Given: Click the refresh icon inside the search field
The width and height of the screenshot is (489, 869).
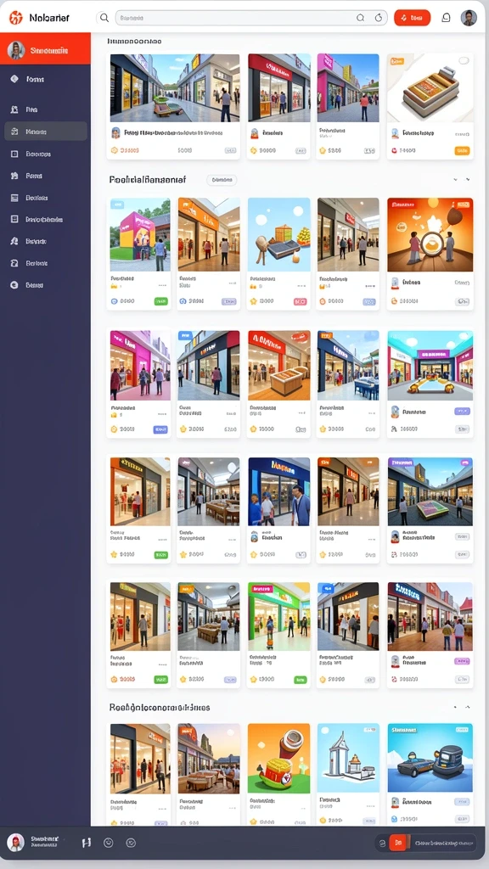Looking at the screenshot, I should [x=379, y=18].
